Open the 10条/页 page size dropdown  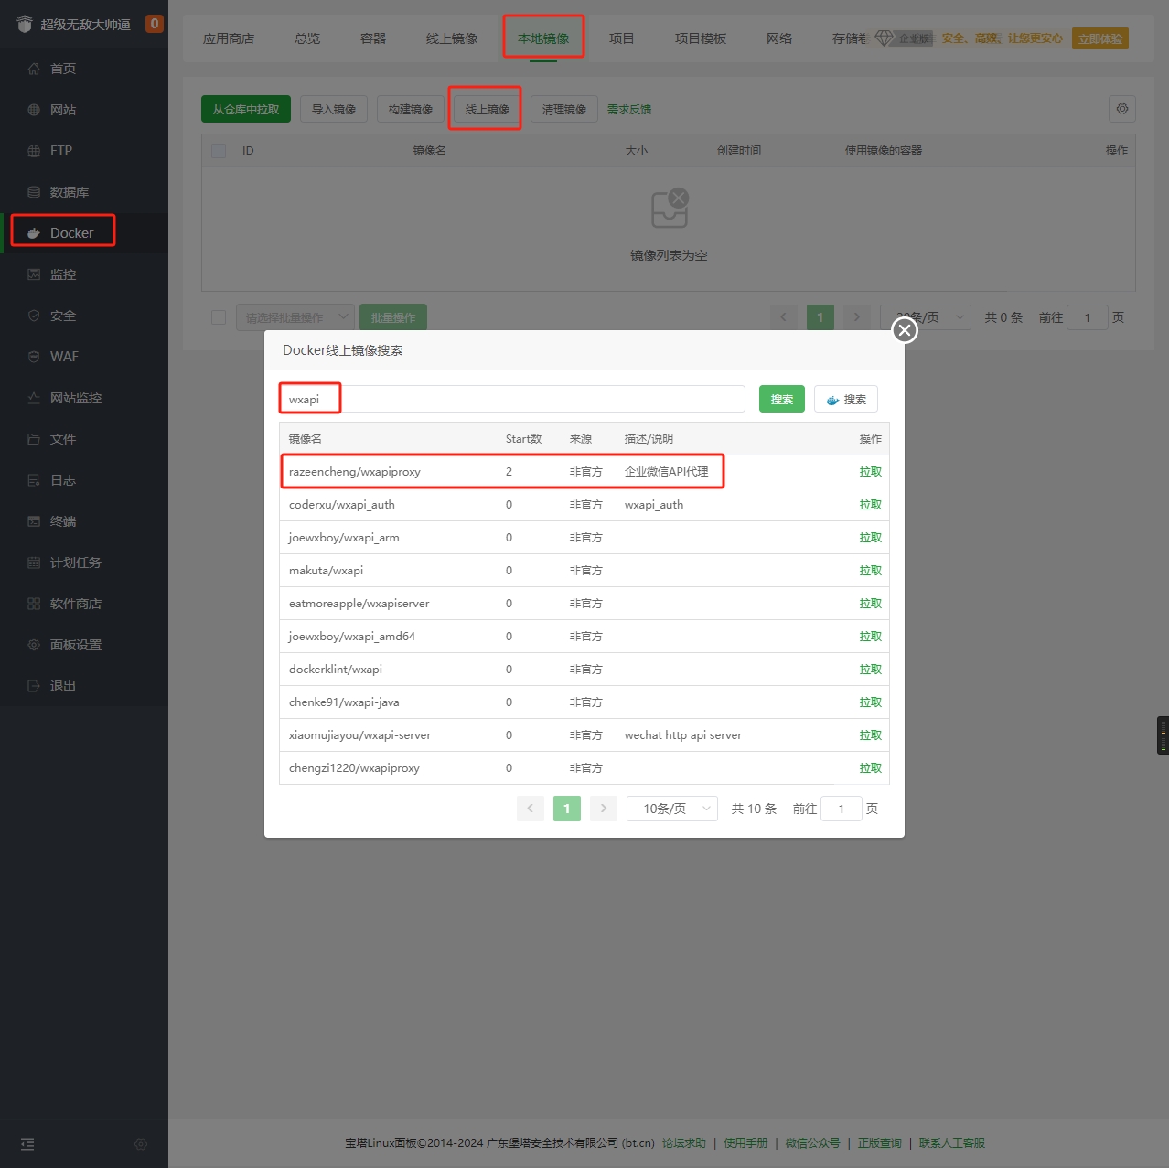point(672,809)
